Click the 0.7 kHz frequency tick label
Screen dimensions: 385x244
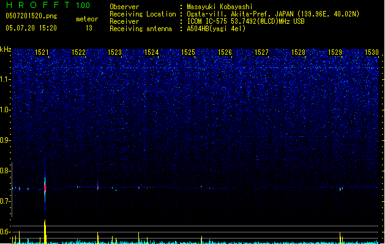coord(6,201)
